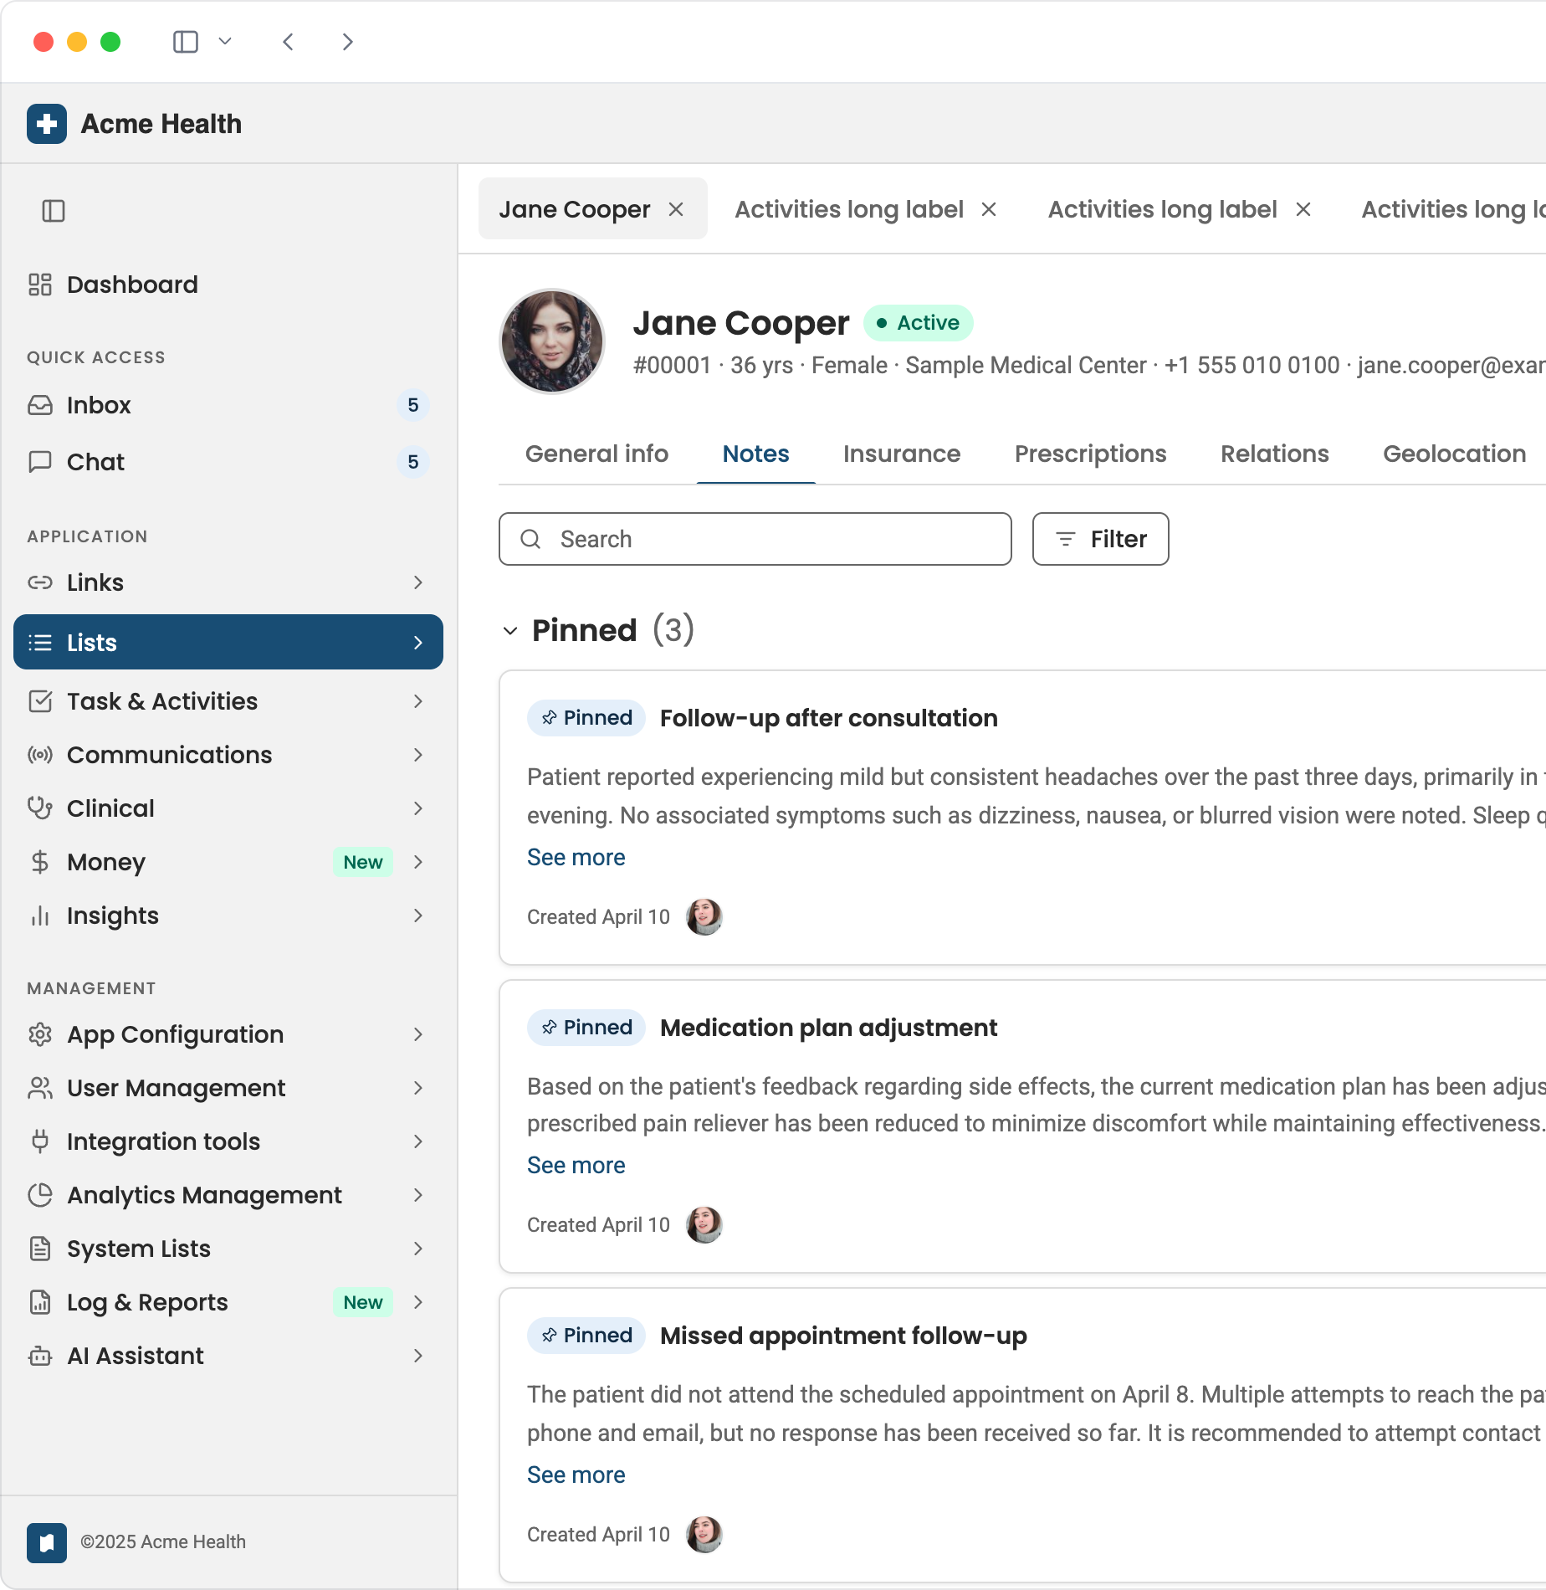Open Dashboard from the sidebar
1546x1590 pixels.
tap(228, 285)
